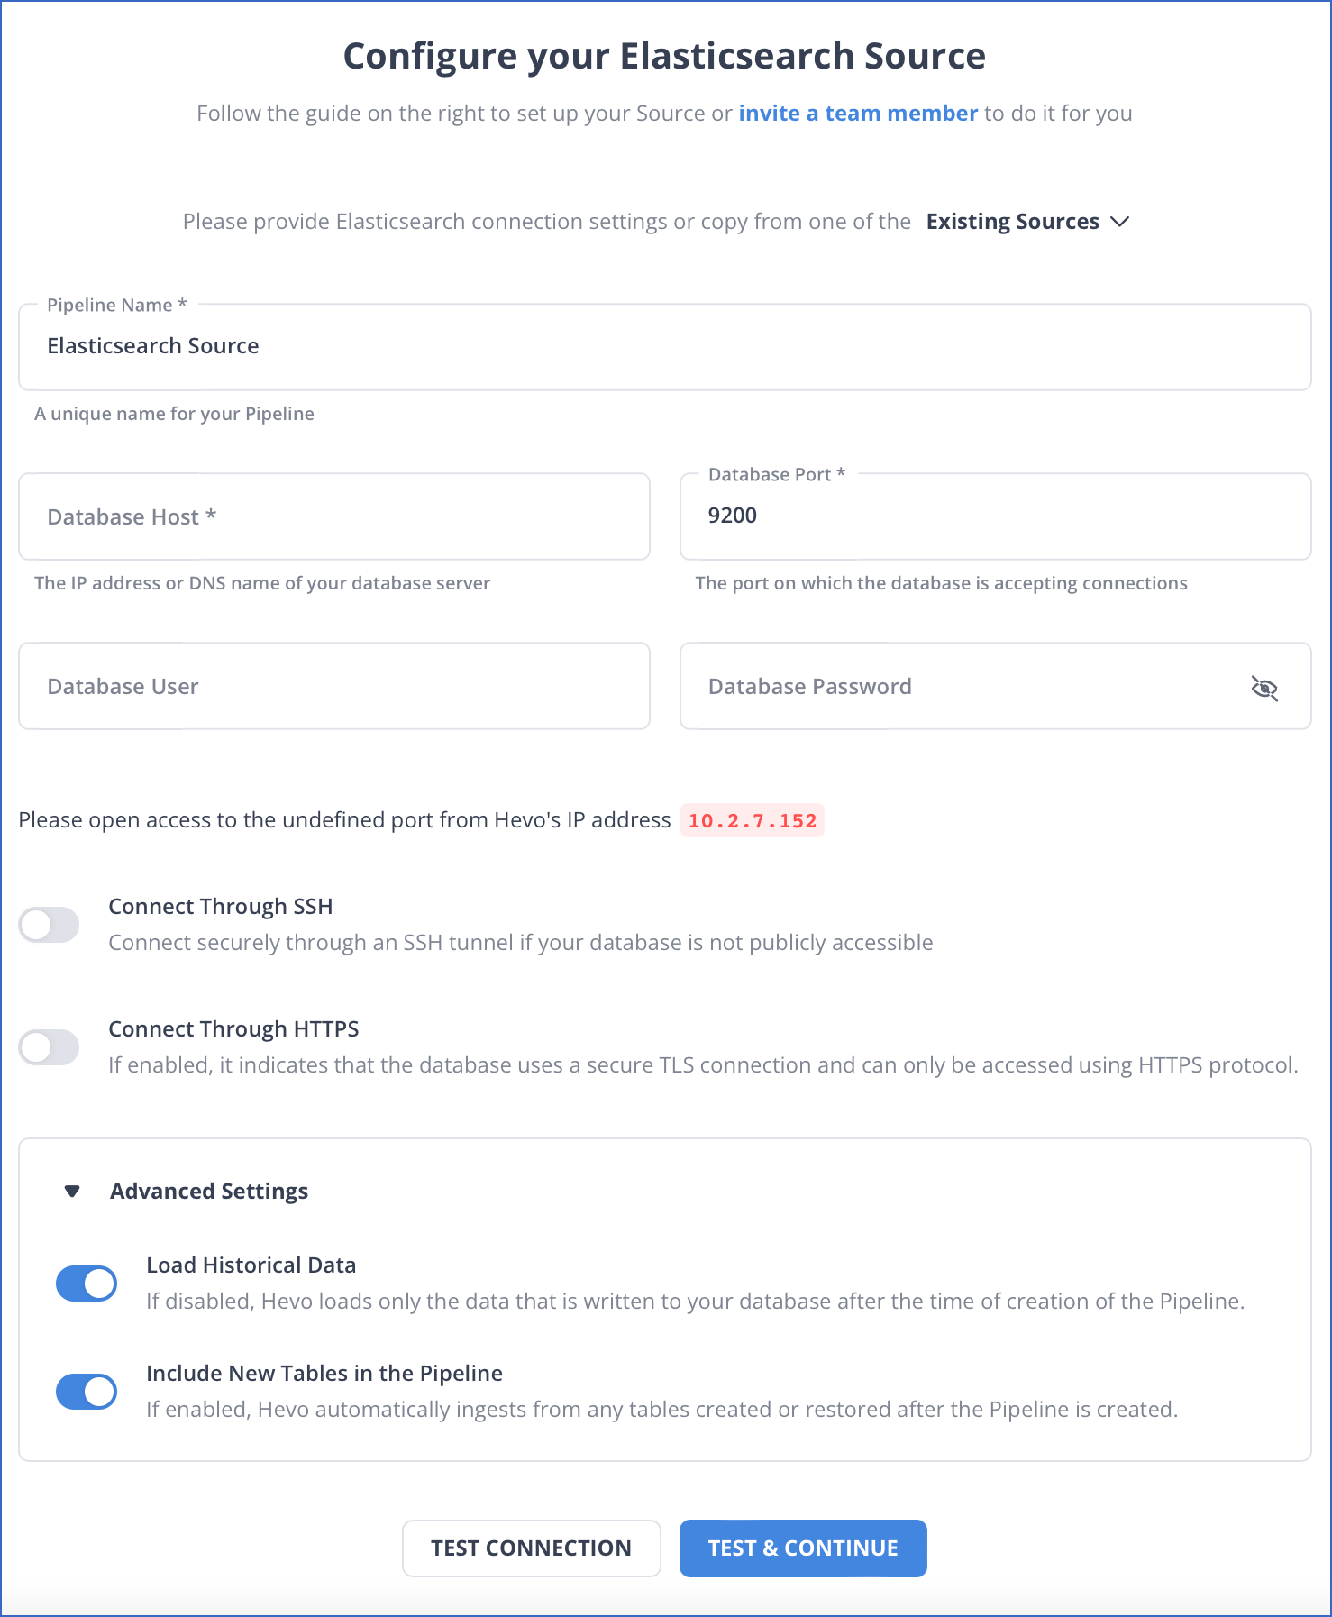Focus the Pipeline Name input field
This screenshot has width=1332, height=1617.
[x=665, y=347]
